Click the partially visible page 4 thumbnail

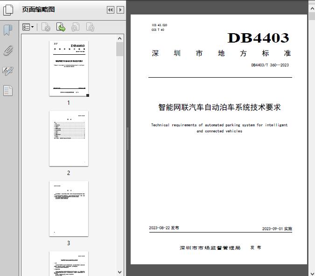click(x=69, y=263)
